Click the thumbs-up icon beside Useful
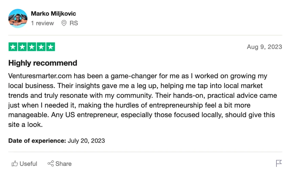Screen dimensions: 291x176 (x=14, y=164)
